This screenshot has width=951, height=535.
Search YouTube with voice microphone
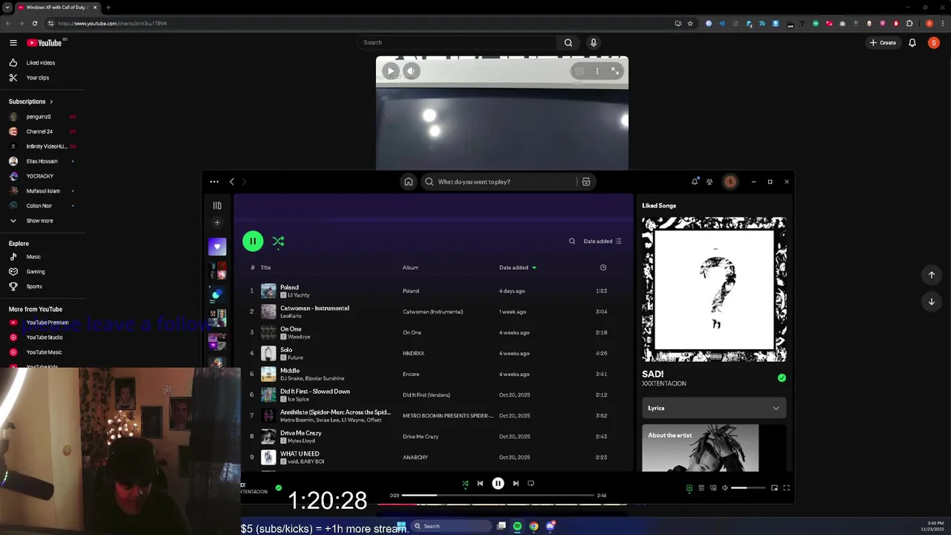[594, 42]
